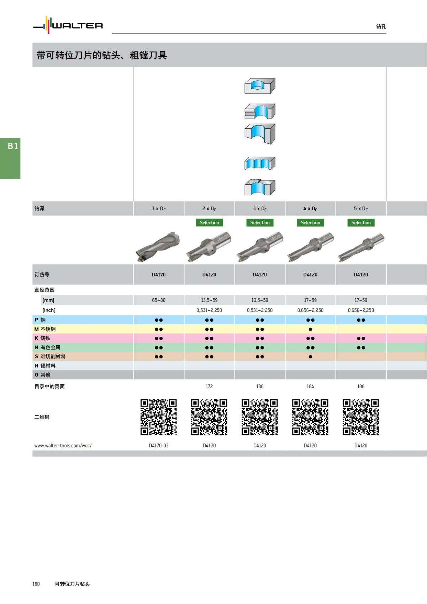Image resolution: width=427 pixels, height=604 pixels.
Task: Click the cross-hole drilling application icon
Action: tap(260, 111)
